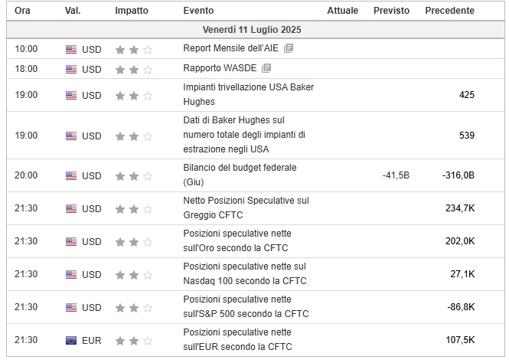Open Posizioni speculative nette sul Nasdaq 100
The image size is (509, 363).
tap(244, 273)
